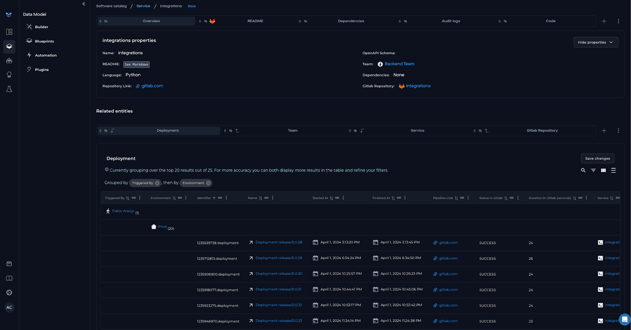The height and width of the screenshot is (330, 631).
Task: Click the manage columns icon in the table toolbar
Action: pyautogui.click(x=603, y=171)
